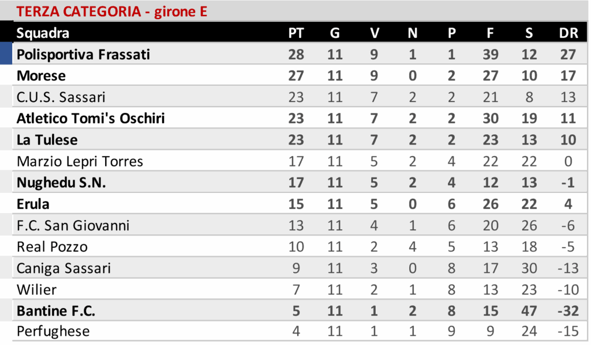Viewport: 591px width, 345px height.
Task: Select the Real Pozzo team name
Action: tap(52, 247)
